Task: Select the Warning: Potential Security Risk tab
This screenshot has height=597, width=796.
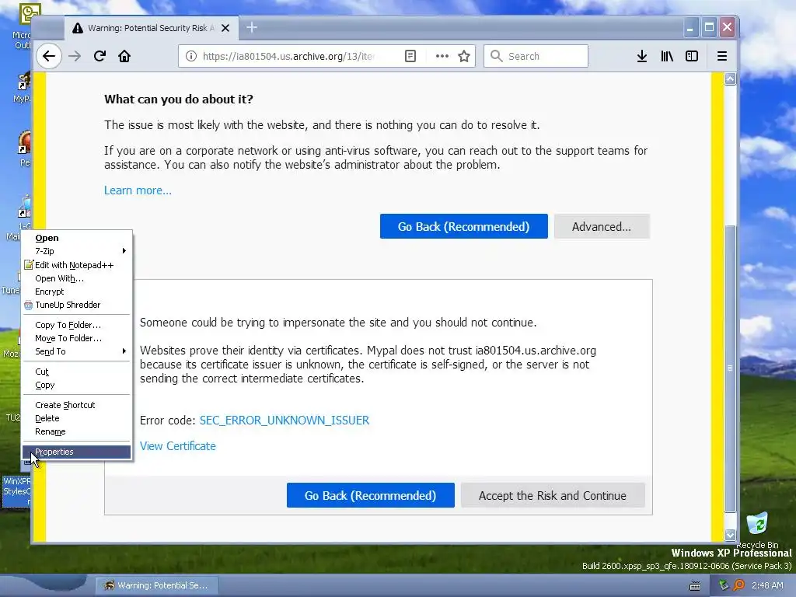Action: [150, 28]
